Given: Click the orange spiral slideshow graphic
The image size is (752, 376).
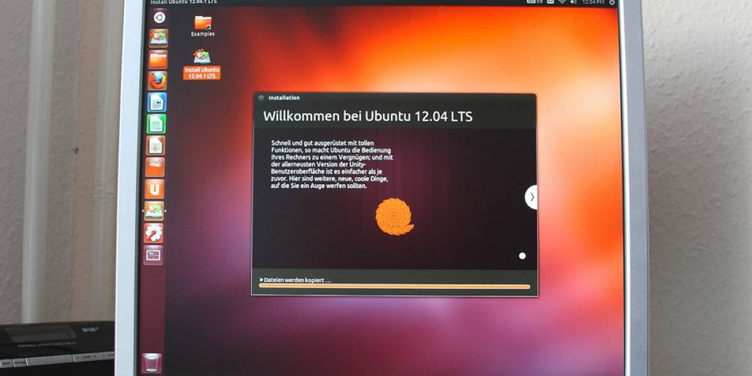Looking at the screenshot, I should (395, 217).
